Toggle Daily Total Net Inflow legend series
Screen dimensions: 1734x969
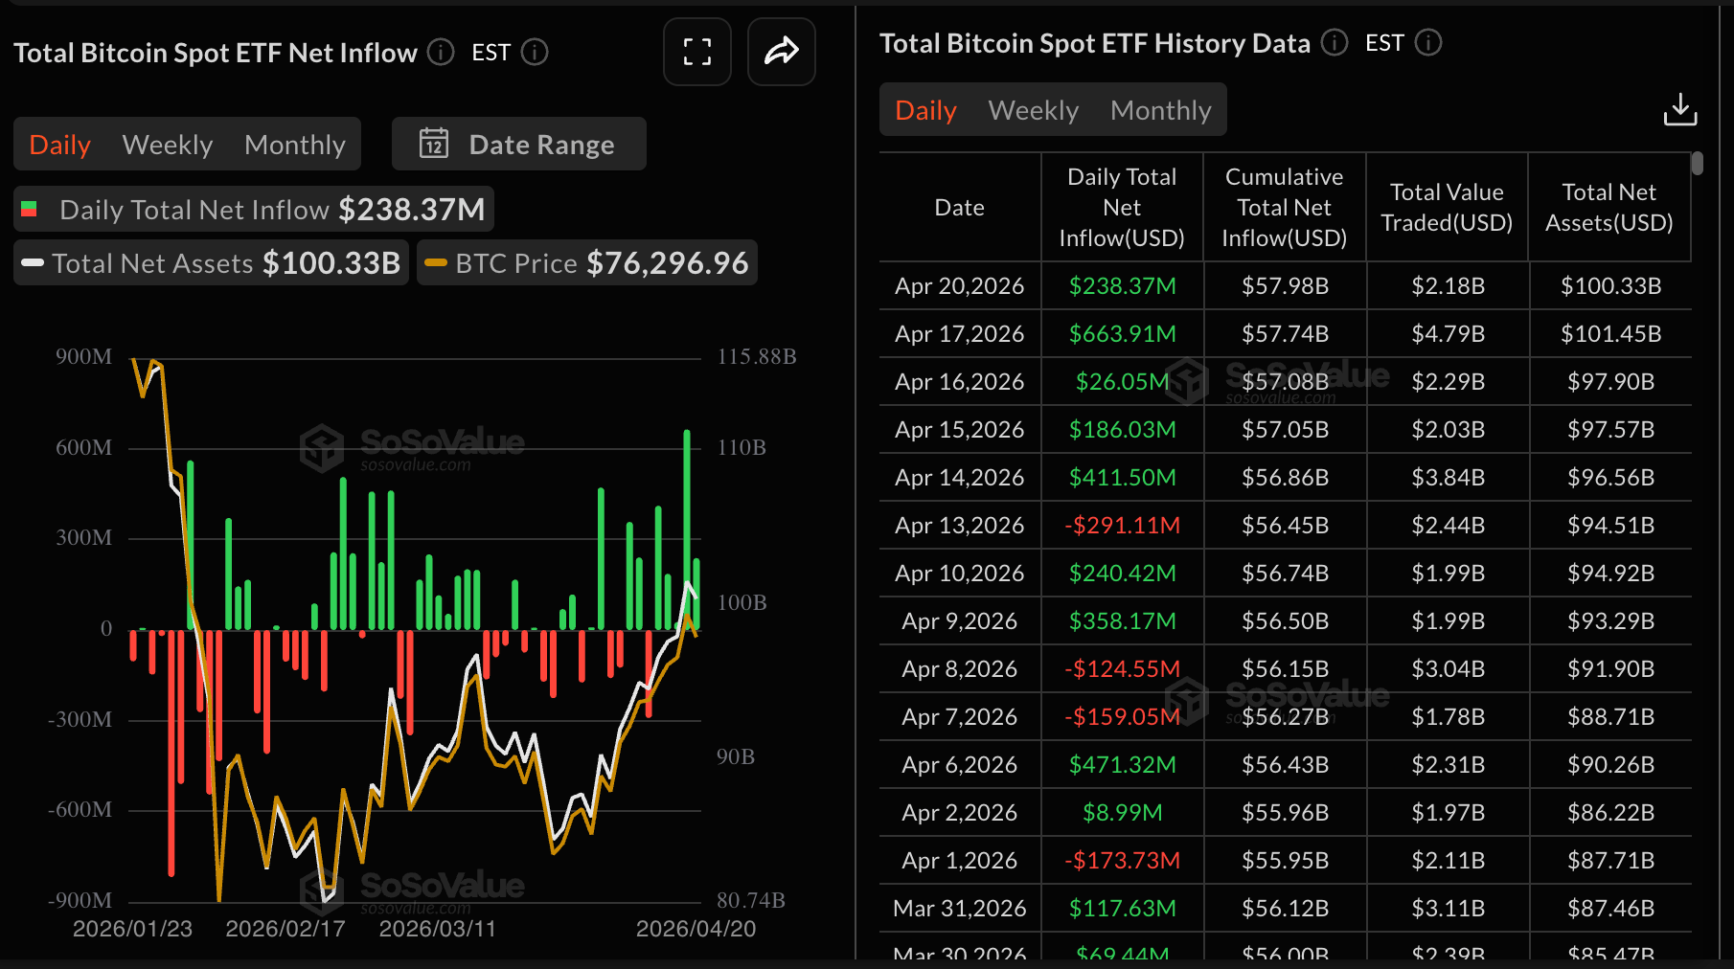tap(254, 210)
